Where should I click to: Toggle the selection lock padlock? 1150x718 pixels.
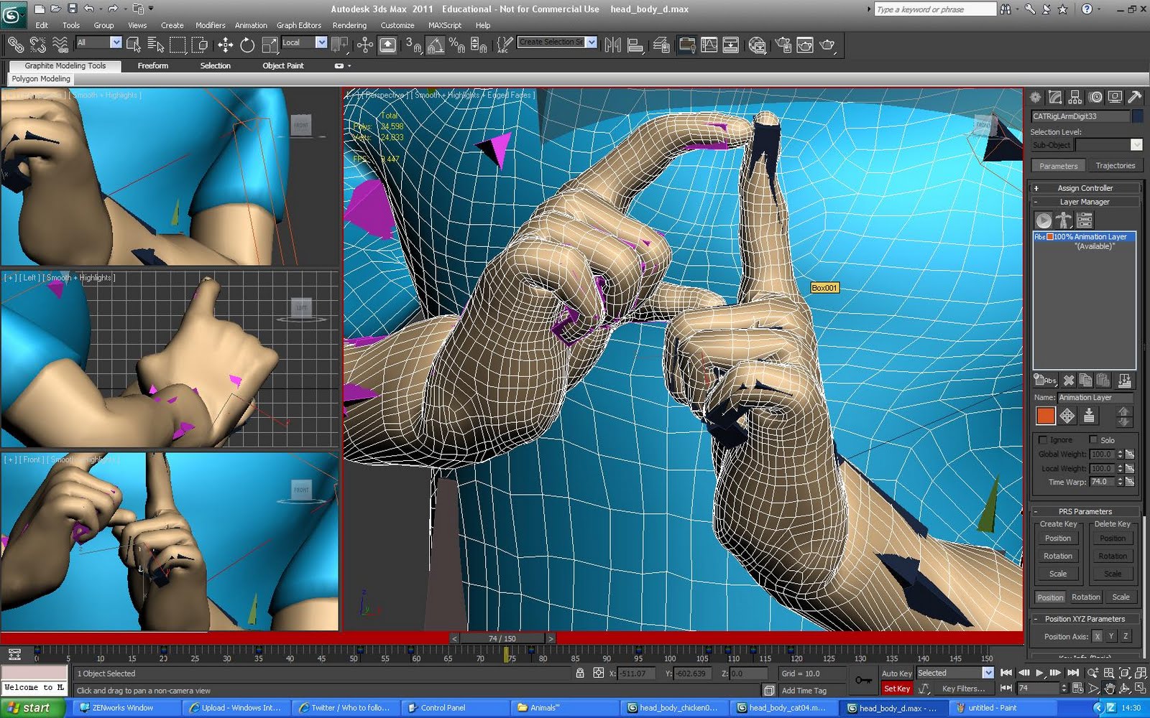pos(580,673)
